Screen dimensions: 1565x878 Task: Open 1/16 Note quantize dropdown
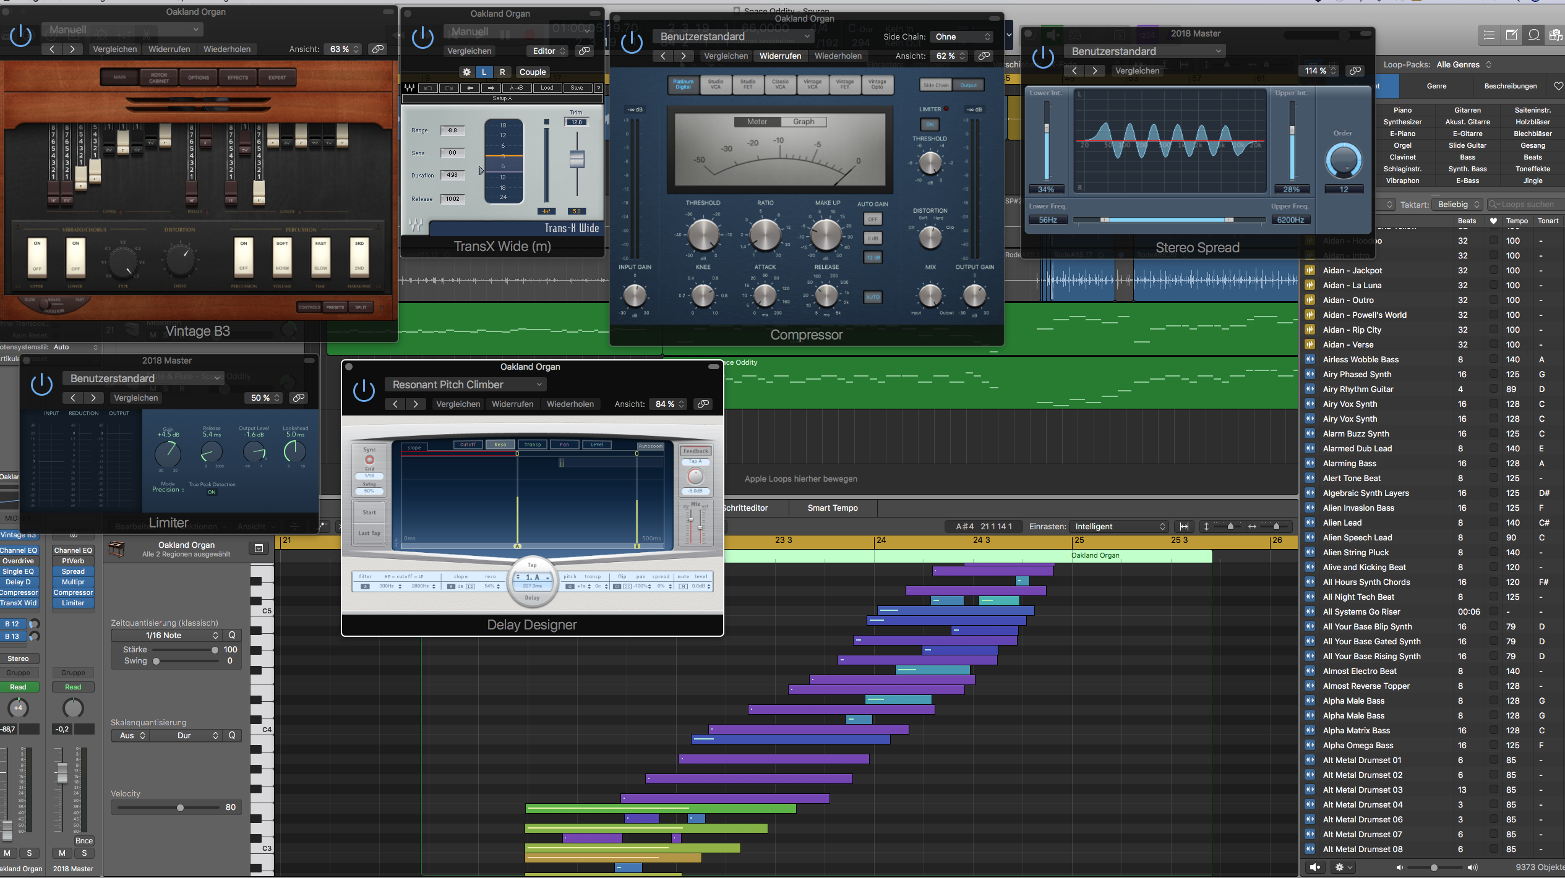click(166, 635)
